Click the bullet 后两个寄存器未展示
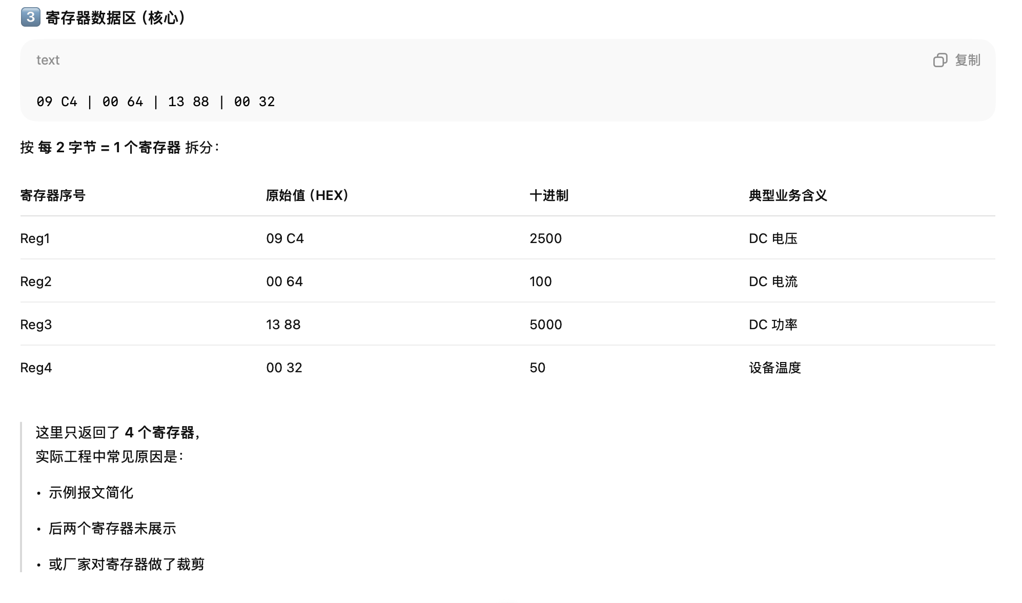The image size is (1022, 603). (112, 529)
